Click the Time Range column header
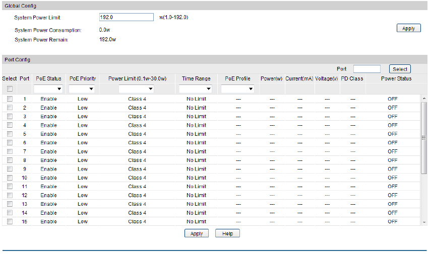Image resolution: width=429 pixels, height=254 pixels. coord(196,78)
